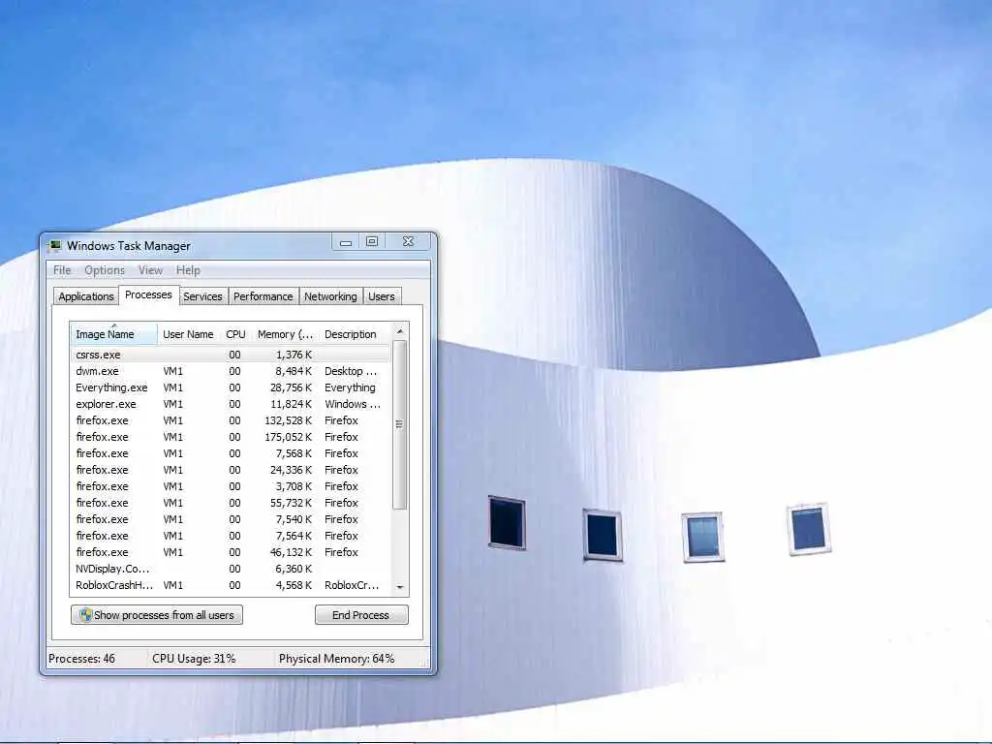Go to the Performance tab

[x=263, y=296]
